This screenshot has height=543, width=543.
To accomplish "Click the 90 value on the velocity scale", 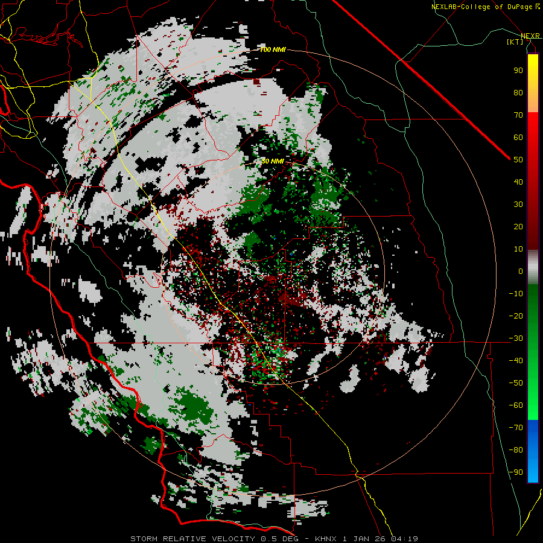I will [x=518, y=71].
